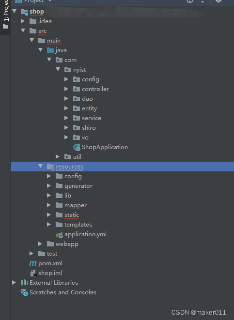Open the settings gear in Project toolbar
This screenshot has width=234, height=320.
coord(218,1)
